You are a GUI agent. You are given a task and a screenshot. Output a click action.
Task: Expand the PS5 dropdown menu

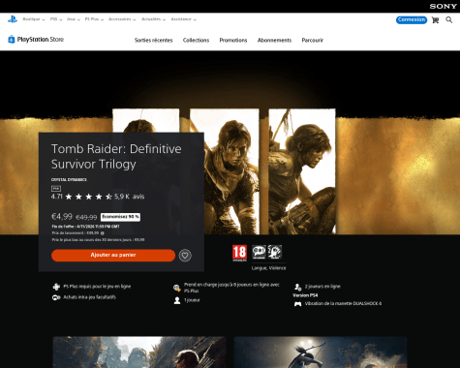[x=56, y=19]
